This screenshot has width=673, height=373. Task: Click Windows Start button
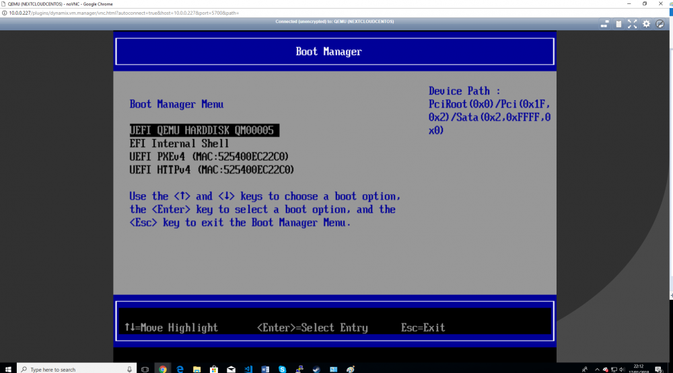point(8,369)
